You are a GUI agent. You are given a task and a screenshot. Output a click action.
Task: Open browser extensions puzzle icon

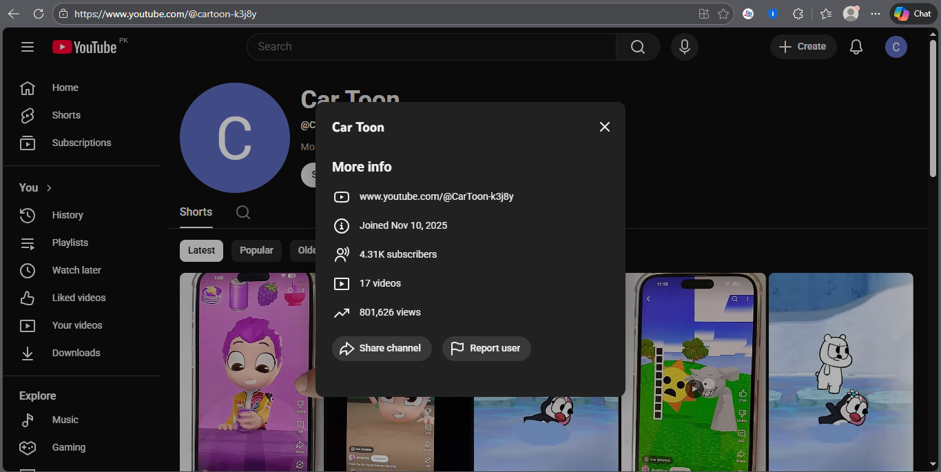pos(798,14)
